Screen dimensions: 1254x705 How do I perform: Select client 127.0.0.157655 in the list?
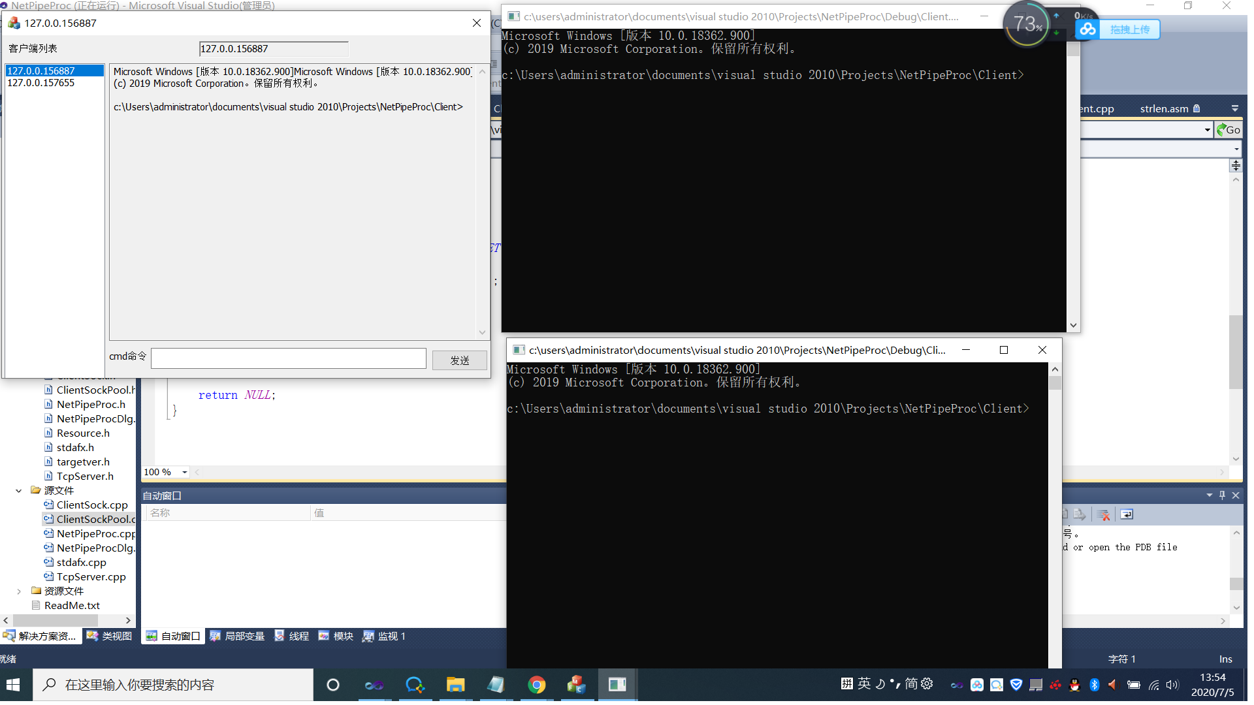55,83
